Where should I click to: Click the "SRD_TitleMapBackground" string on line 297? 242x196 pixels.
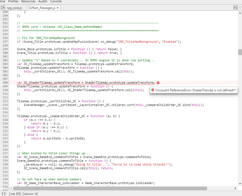pyautogui.click(x=137, y=42)
